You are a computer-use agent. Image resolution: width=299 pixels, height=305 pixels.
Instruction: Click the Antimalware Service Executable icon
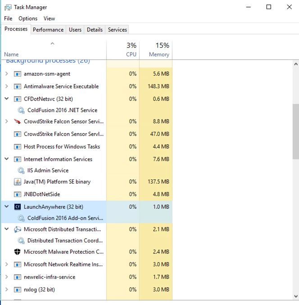click(18, 86)
